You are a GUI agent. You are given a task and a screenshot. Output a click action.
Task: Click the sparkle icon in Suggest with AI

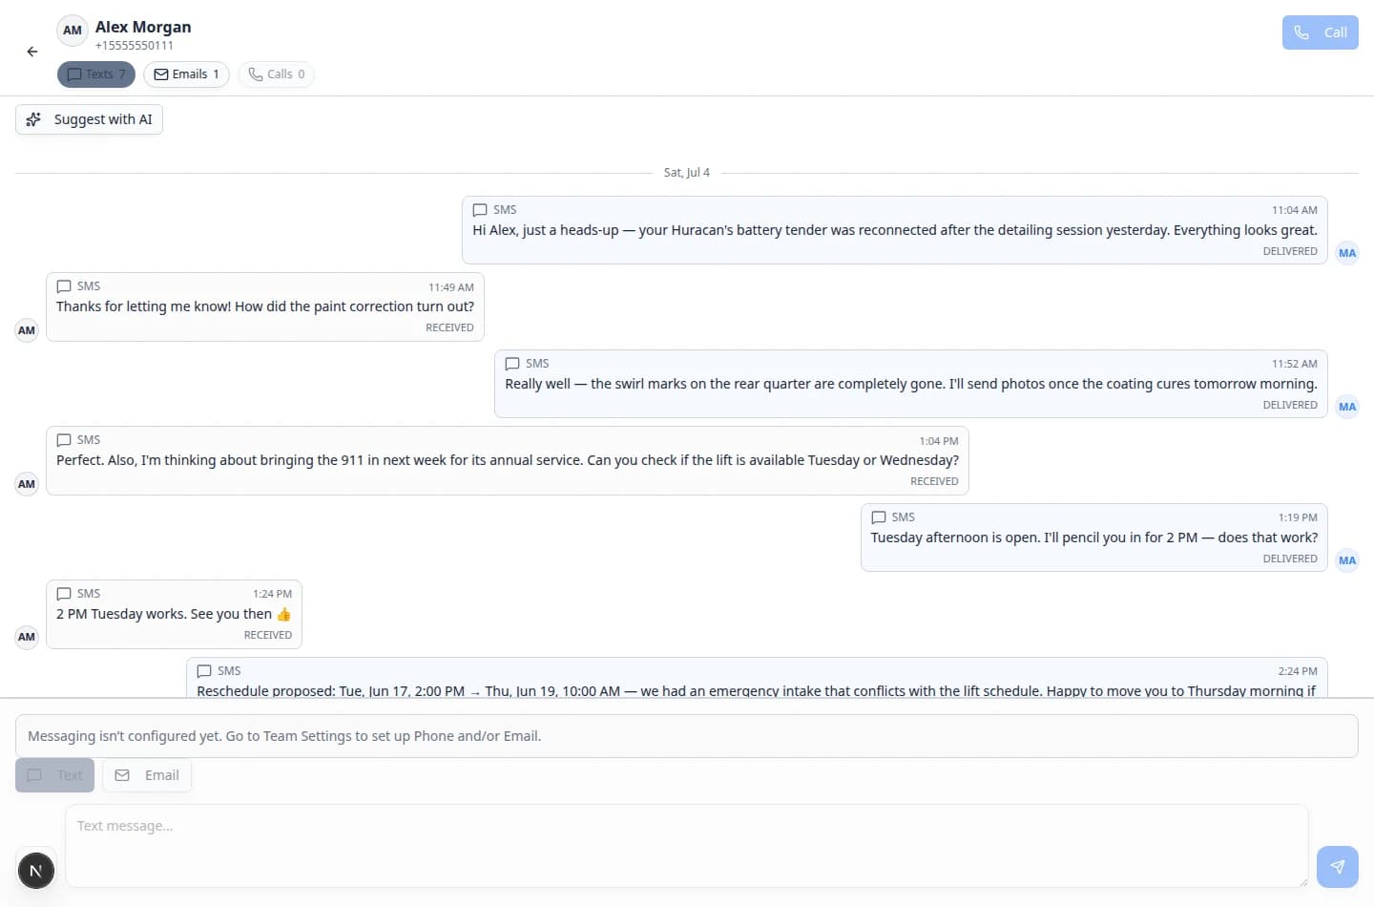[33, 119]
